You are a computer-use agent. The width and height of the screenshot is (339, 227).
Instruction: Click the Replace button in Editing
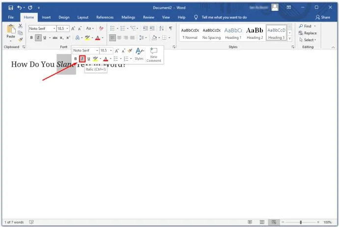pyautogui.click(x=308, y=33)
